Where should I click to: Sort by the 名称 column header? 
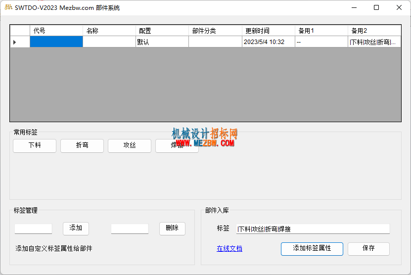109,31
